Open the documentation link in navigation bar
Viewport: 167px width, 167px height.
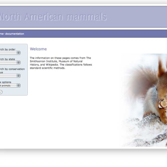click(x=14, y=34)
